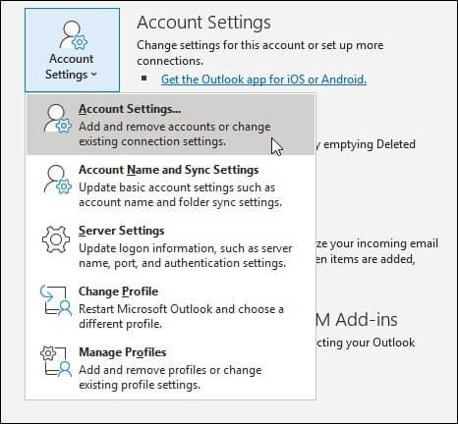Viewport: 458px width, 424px height.
Task: Click the Manage Profiles icon
Action: pos(56,361)
